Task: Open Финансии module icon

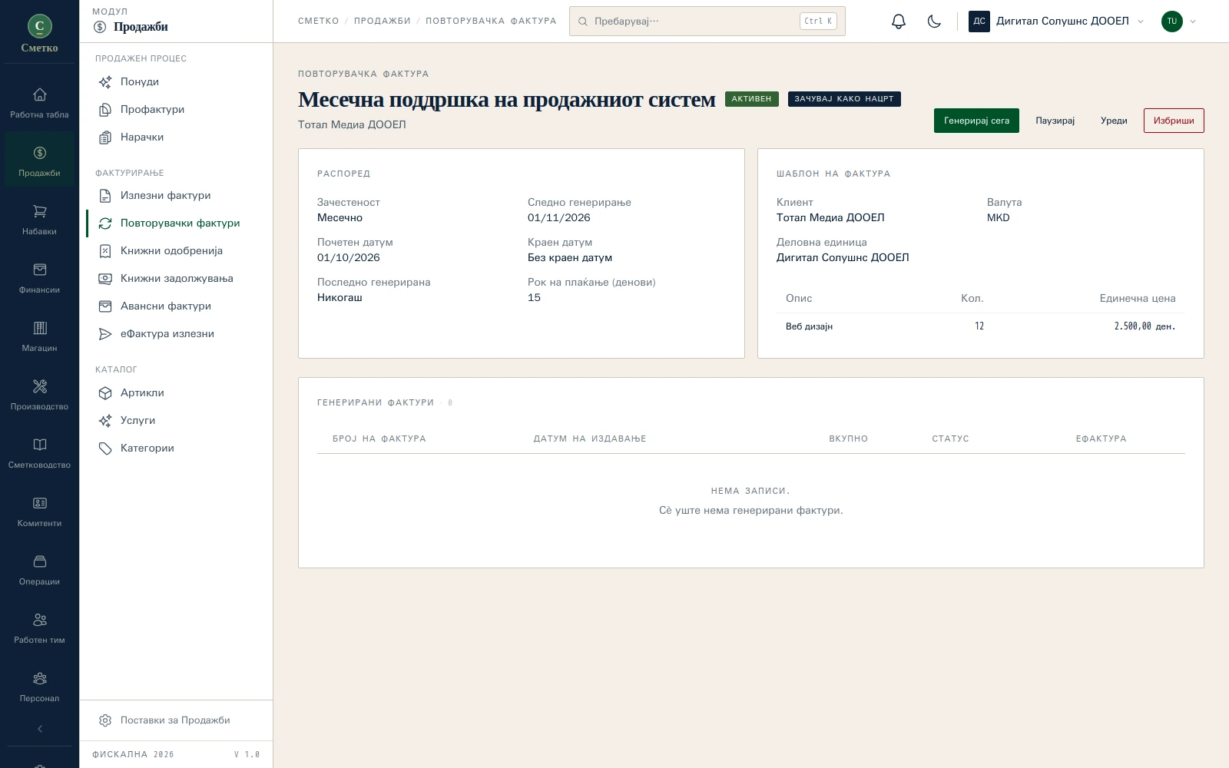Action: [x=39, y=278]
